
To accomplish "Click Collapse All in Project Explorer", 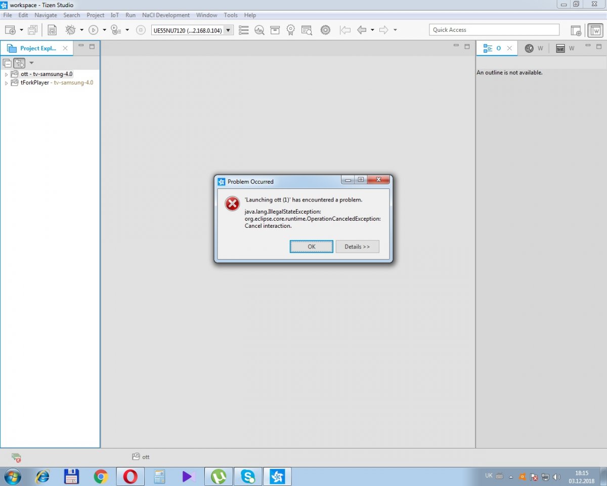I will click(7, 63).
